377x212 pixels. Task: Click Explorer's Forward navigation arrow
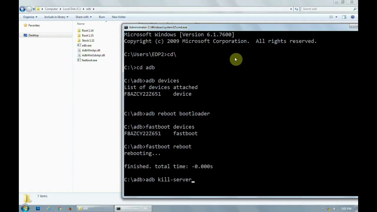pos(29,9)
